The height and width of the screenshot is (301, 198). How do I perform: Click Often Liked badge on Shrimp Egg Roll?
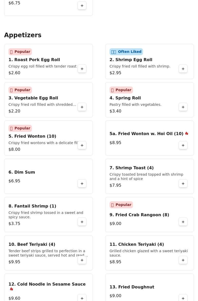pyautogui.click(x=126, y=52)
